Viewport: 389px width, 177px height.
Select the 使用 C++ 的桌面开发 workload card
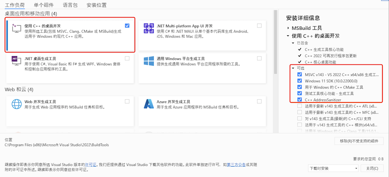tap(70, 35)
